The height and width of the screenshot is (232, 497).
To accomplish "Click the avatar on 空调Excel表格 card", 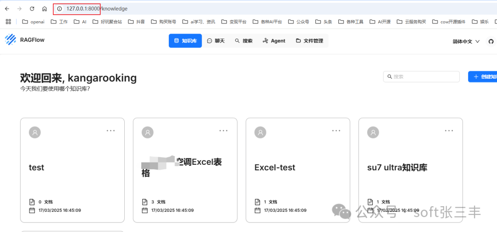I will 147,133.
